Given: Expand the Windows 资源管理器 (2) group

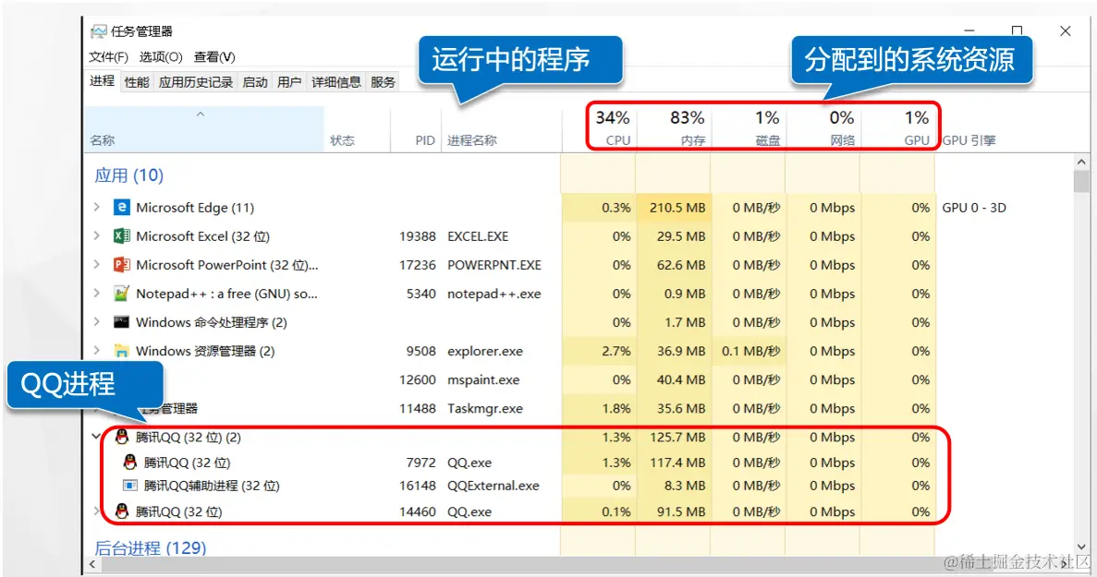Looking at the screenshot, I should [96, 350].
